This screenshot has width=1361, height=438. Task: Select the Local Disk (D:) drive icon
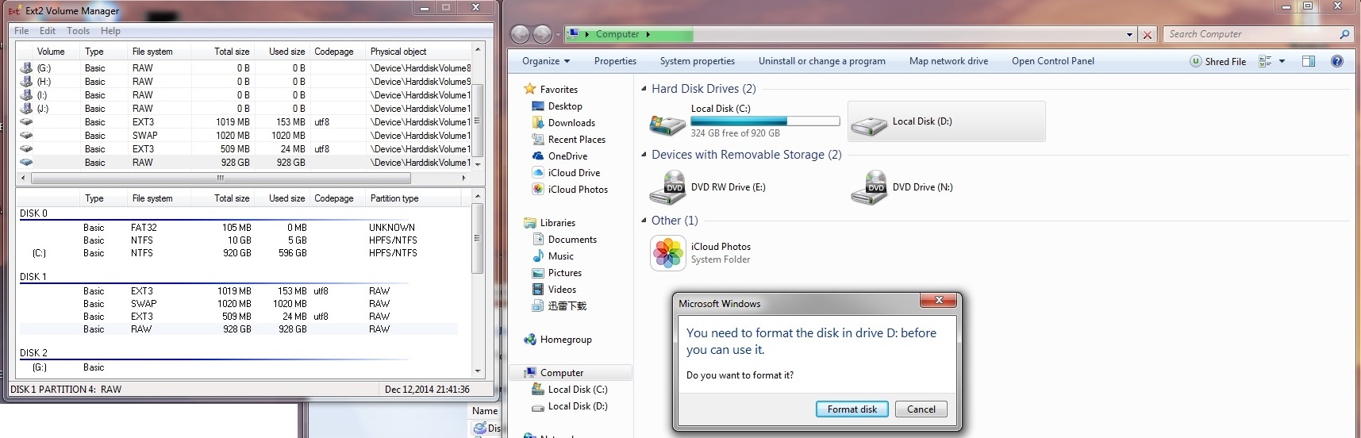pyautogui.click(x=869, y=124)
